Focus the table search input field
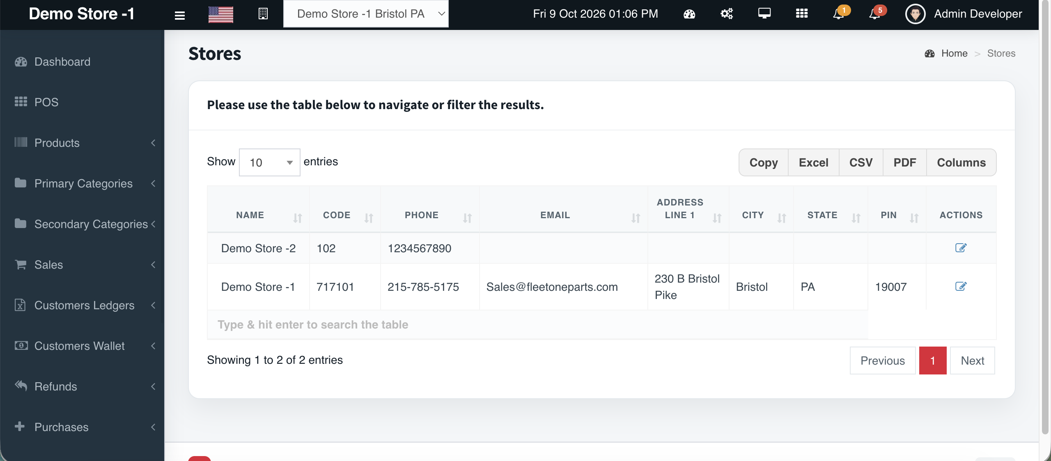The image size is (1051, 461). coord(537,324)
